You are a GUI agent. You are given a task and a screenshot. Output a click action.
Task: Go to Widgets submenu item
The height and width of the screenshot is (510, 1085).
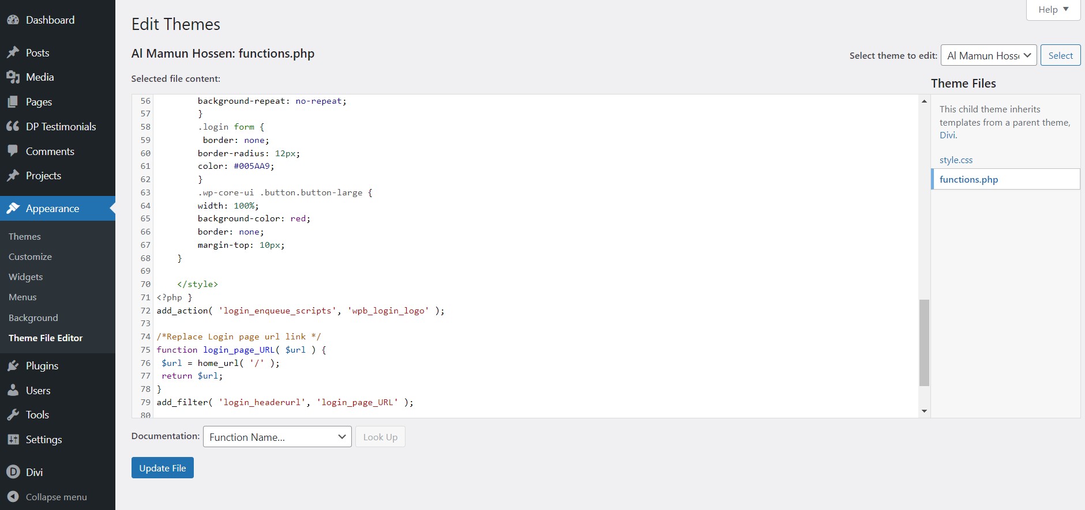coord(25,277)
